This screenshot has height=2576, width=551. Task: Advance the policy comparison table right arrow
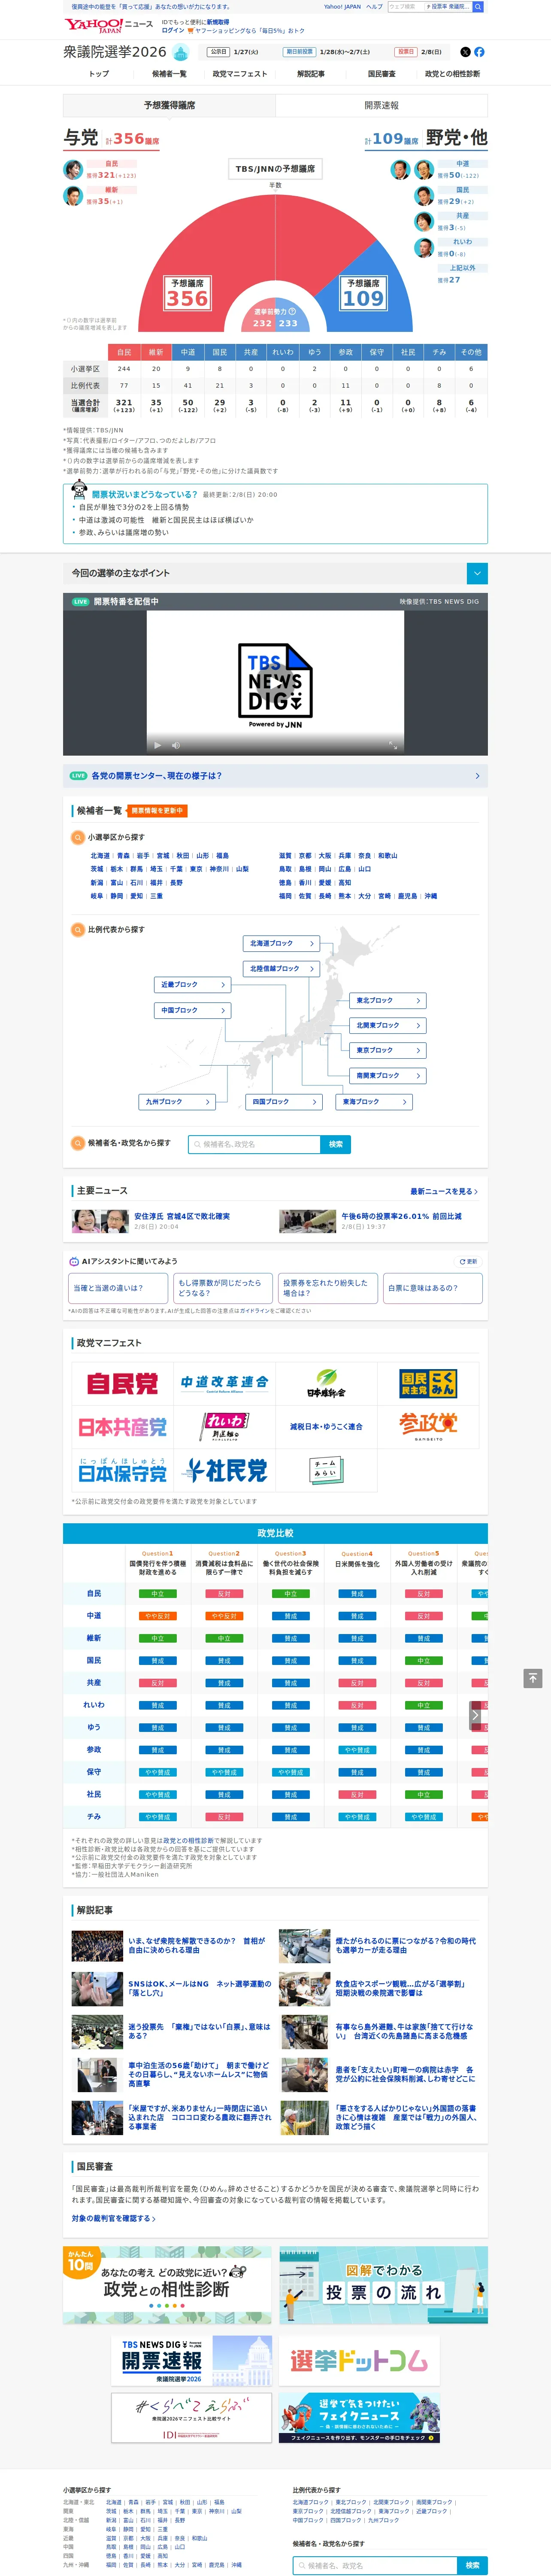475,1716
